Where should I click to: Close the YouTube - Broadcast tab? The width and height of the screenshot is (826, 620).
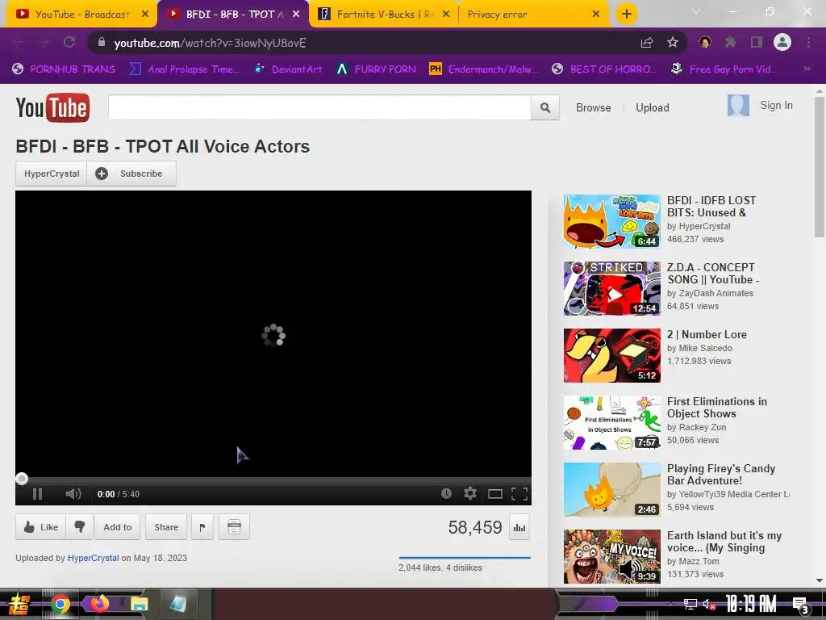[x=145, y=15]
